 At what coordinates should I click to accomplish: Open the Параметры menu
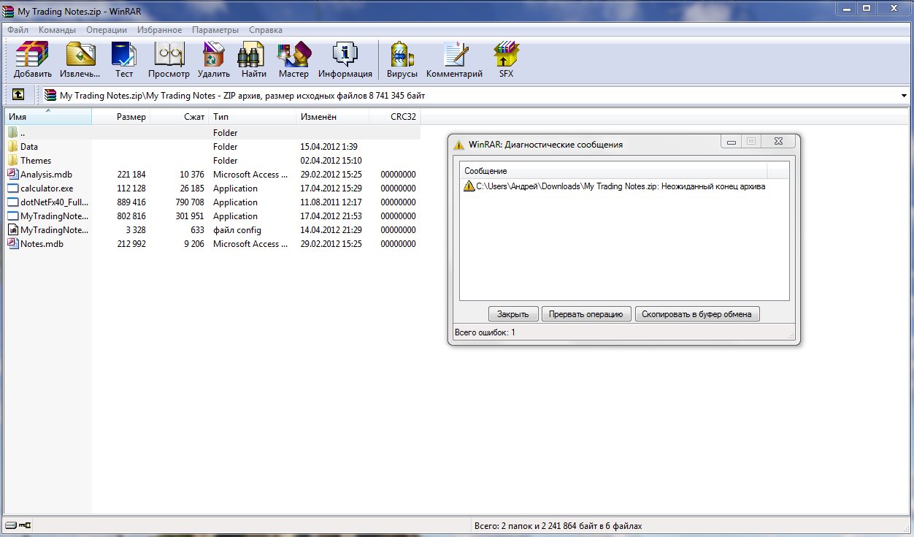click(x=215, y=30)
